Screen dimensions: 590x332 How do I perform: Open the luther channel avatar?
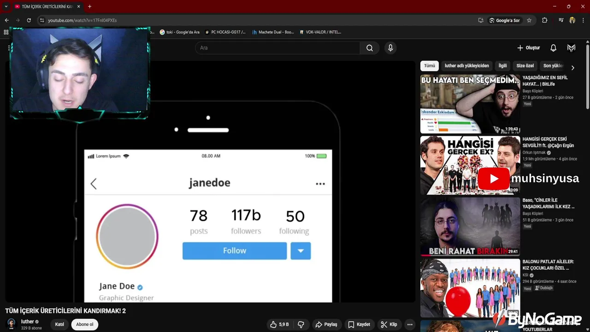(12, 324)
